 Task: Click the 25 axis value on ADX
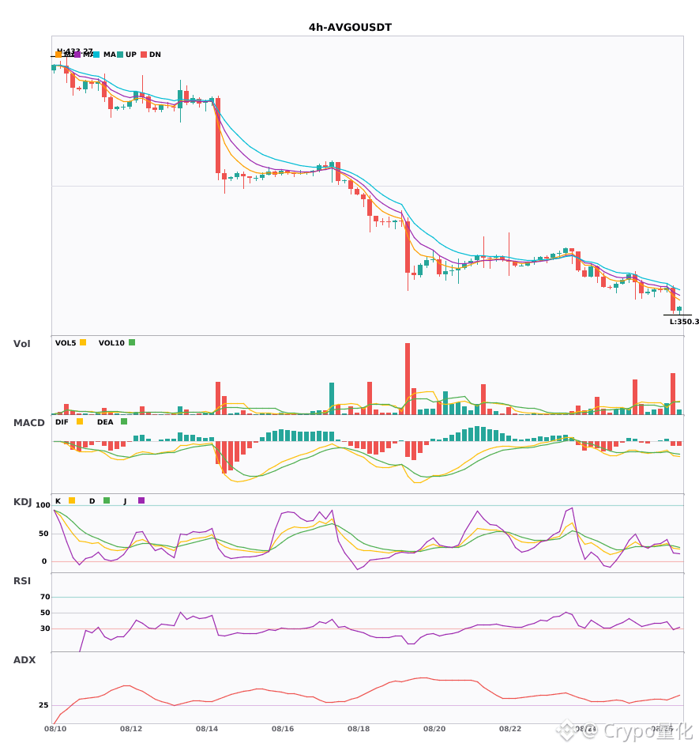coord(43,705)
